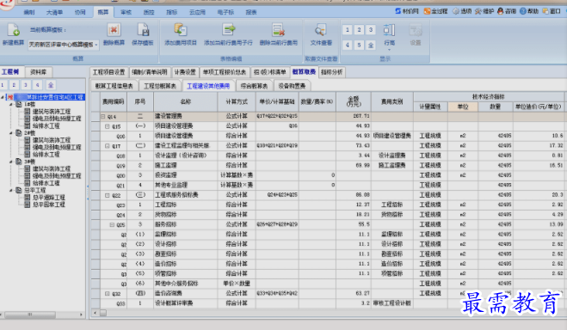Viewport: 567px width, 330px height.
Task: Click the 删除当前行费用 icon
Action: tap(279, 29)
